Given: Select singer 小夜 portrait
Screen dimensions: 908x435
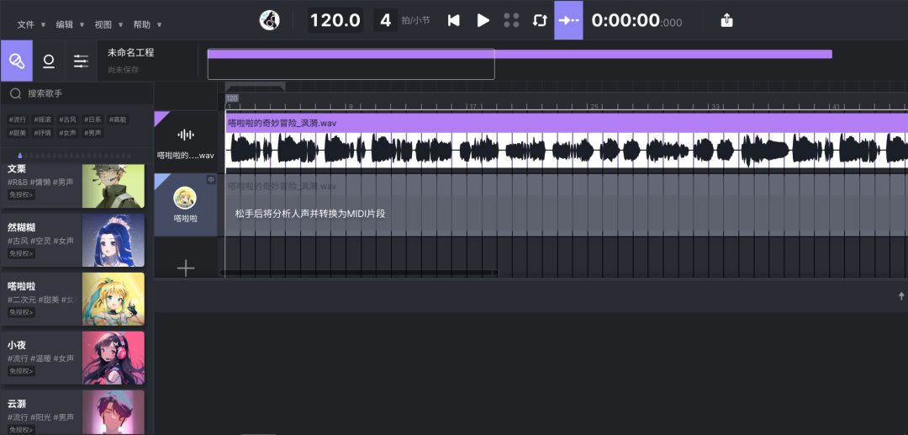Looking at the screenshot, I should (x=113, y=358).
